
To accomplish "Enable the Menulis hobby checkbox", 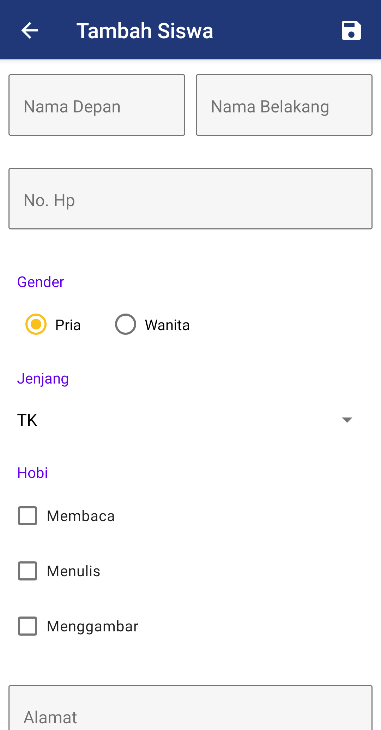I will coord(28,571).
